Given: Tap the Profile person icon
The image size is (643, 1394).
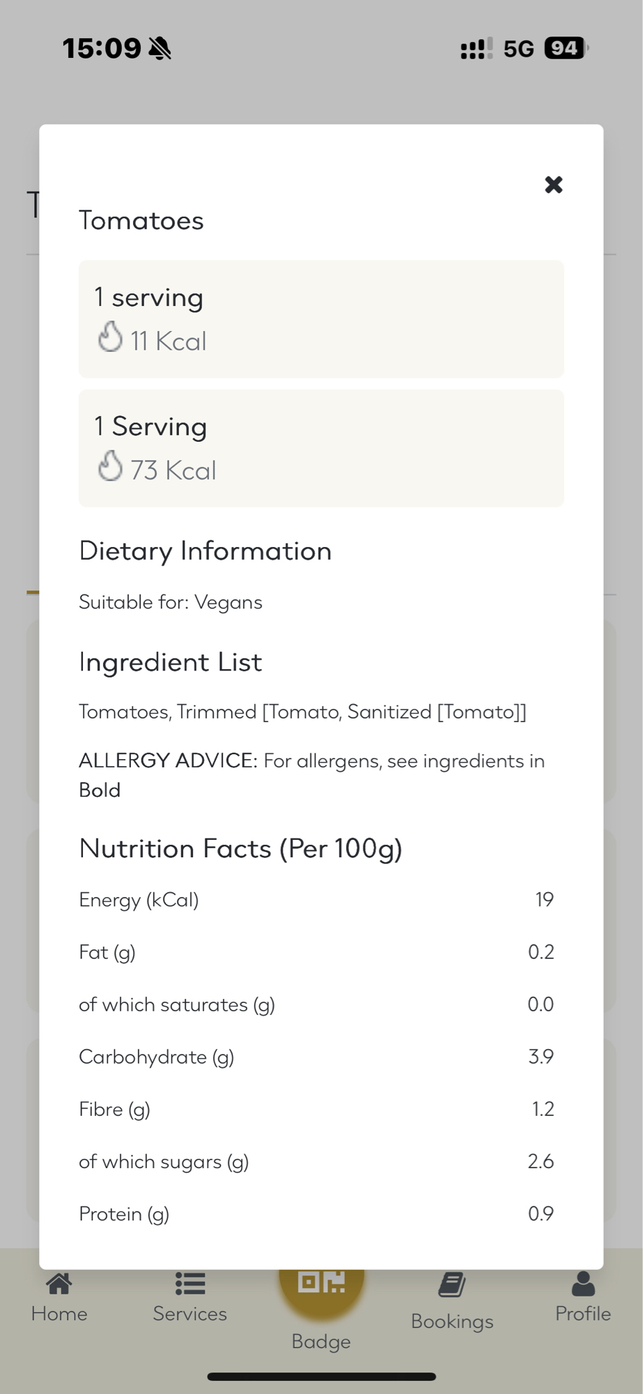Looking at the screenshot, I should pos(583,1284).
